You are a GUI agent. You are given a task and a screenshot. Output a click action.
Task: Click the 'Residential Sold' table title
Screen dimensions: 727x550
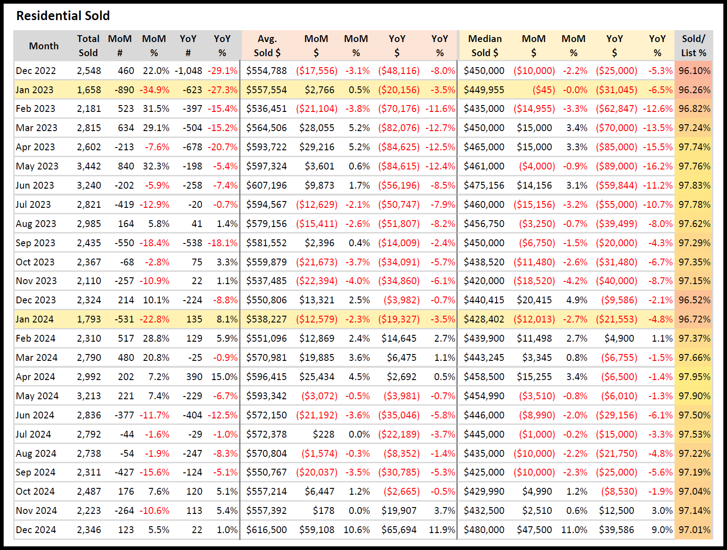(63, 16)
